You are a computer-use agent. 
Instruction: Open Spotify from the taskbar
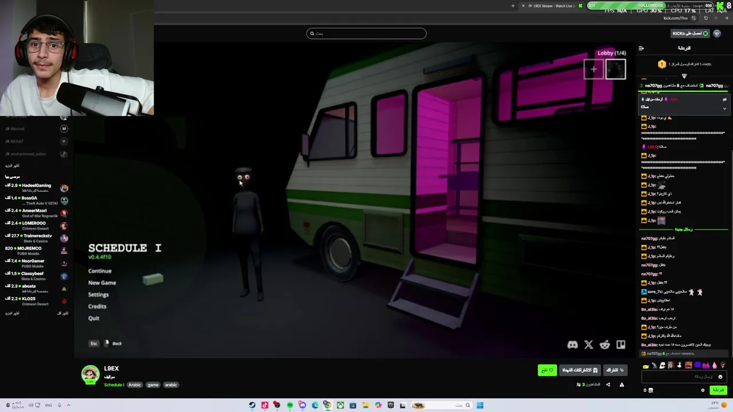(x=290, y=405)
